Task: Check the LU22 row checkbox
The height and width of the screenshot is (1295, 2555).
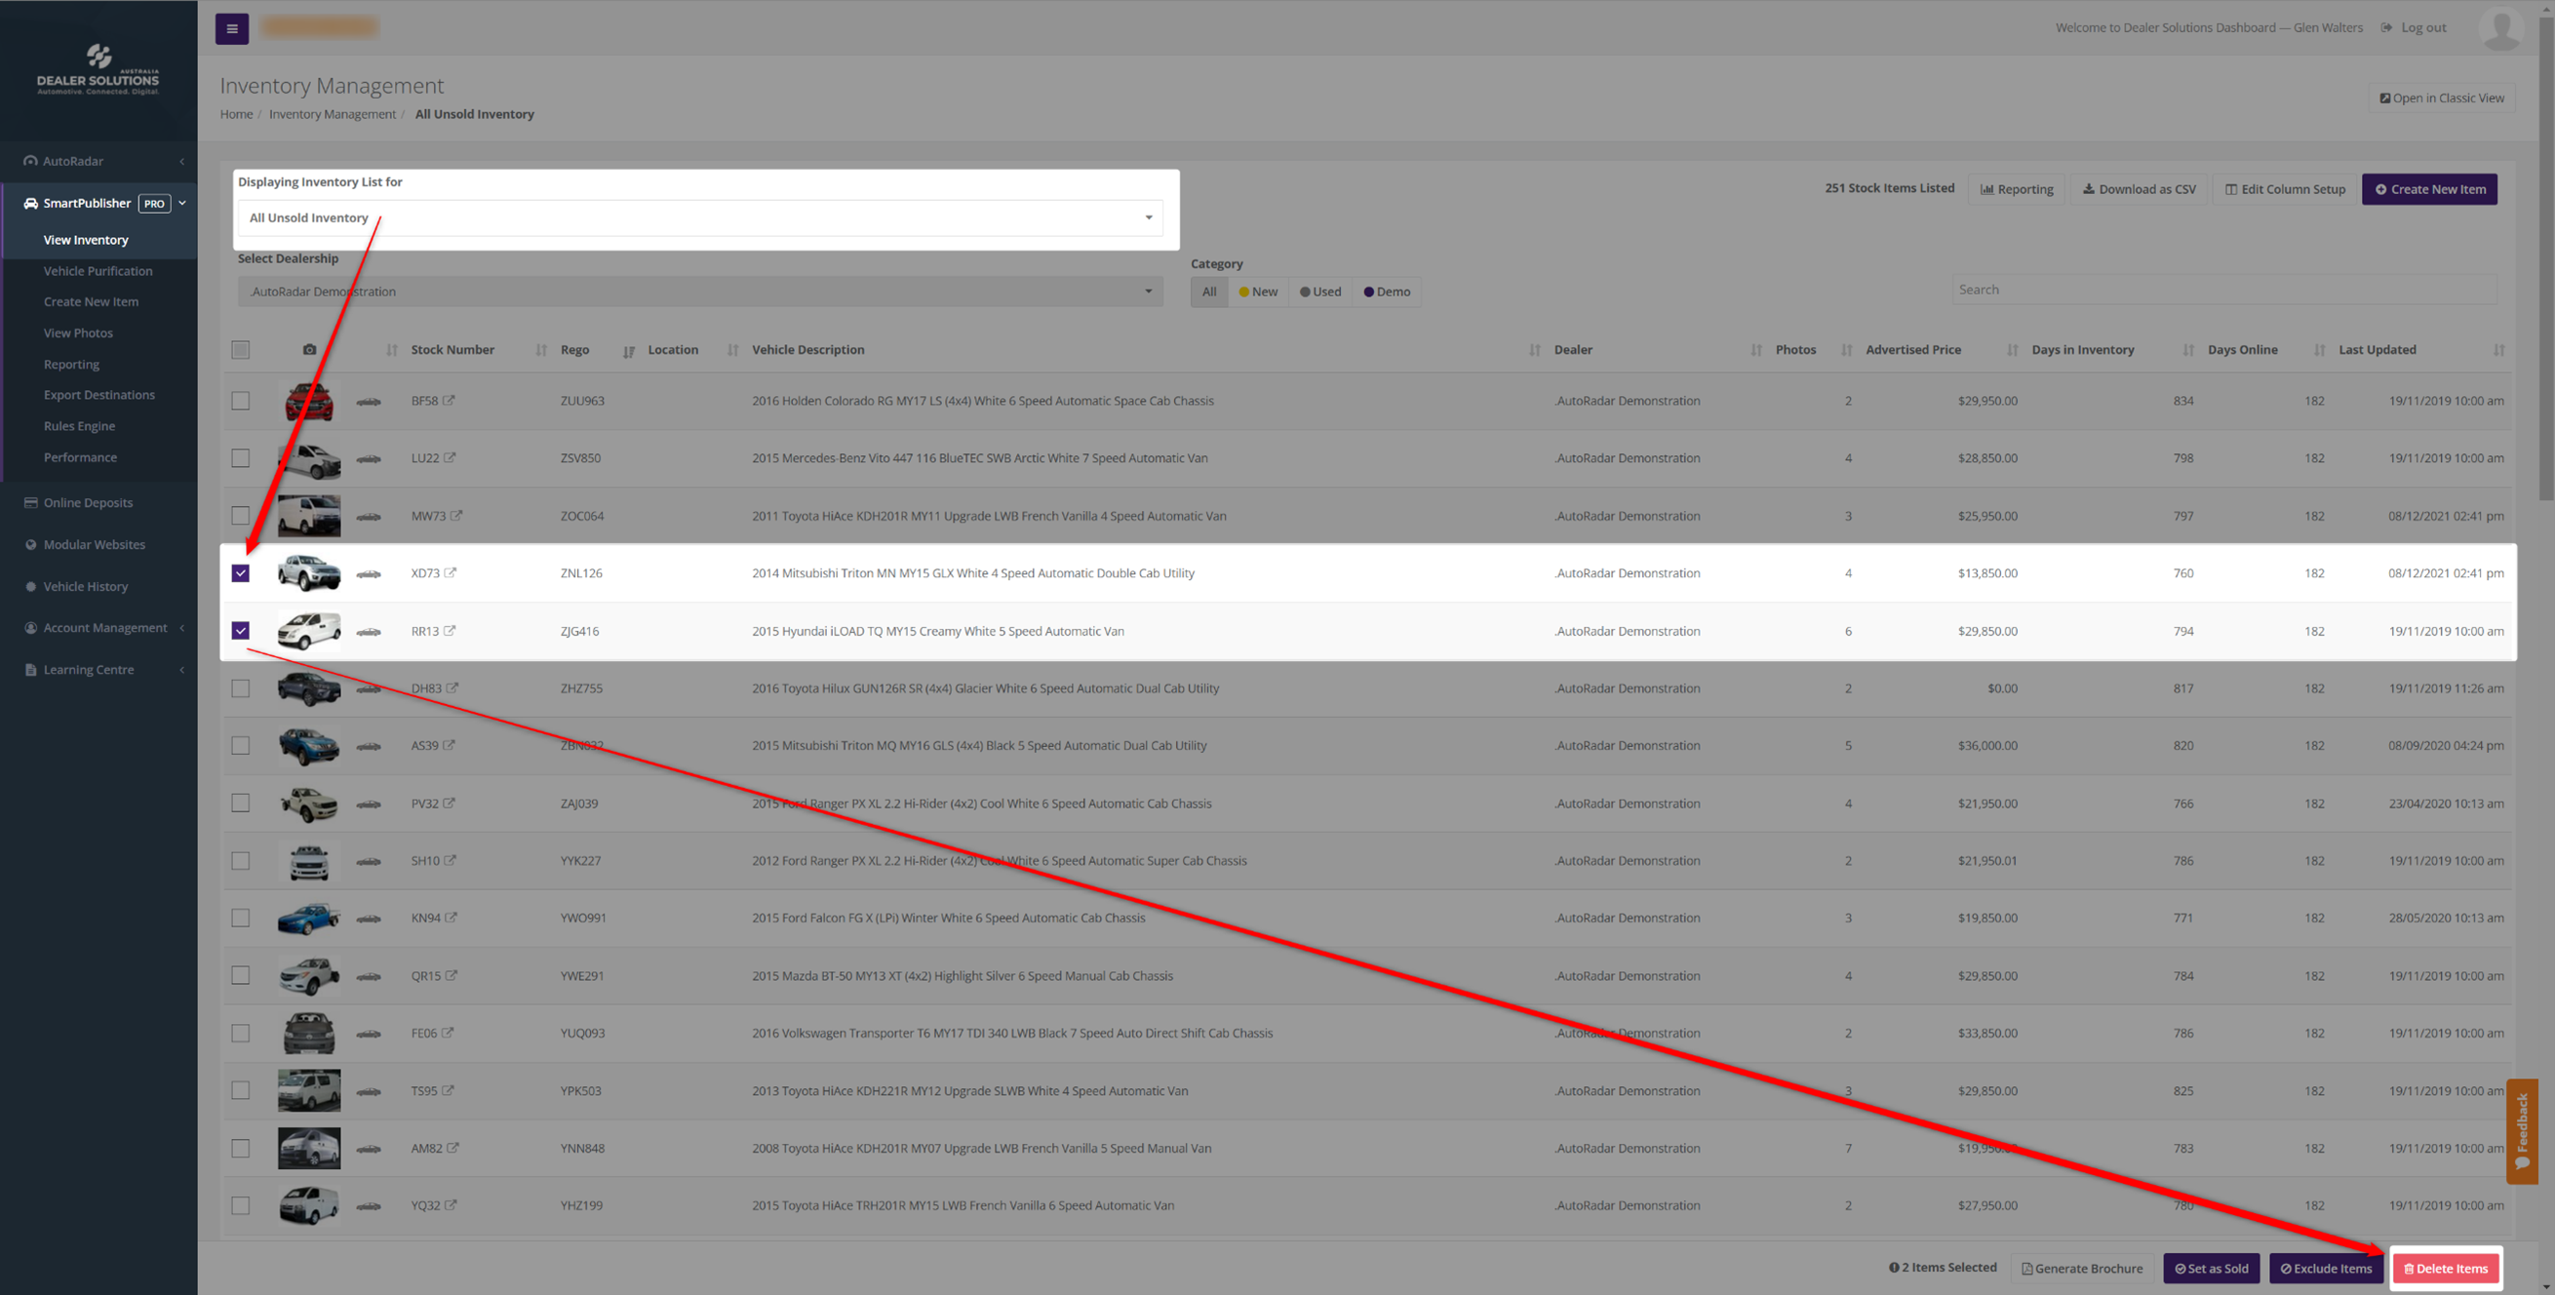Action: point(240,458)
